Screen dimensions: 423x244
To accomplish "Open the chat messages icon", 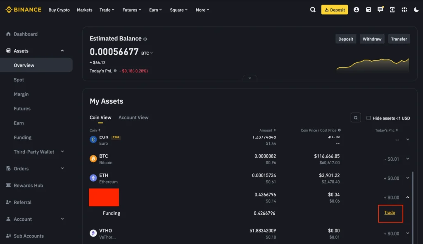I will [x=380, y=10].
